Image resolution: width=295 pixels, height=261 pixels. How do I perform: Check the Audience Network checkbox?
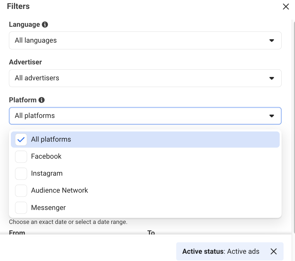[21, 190]
